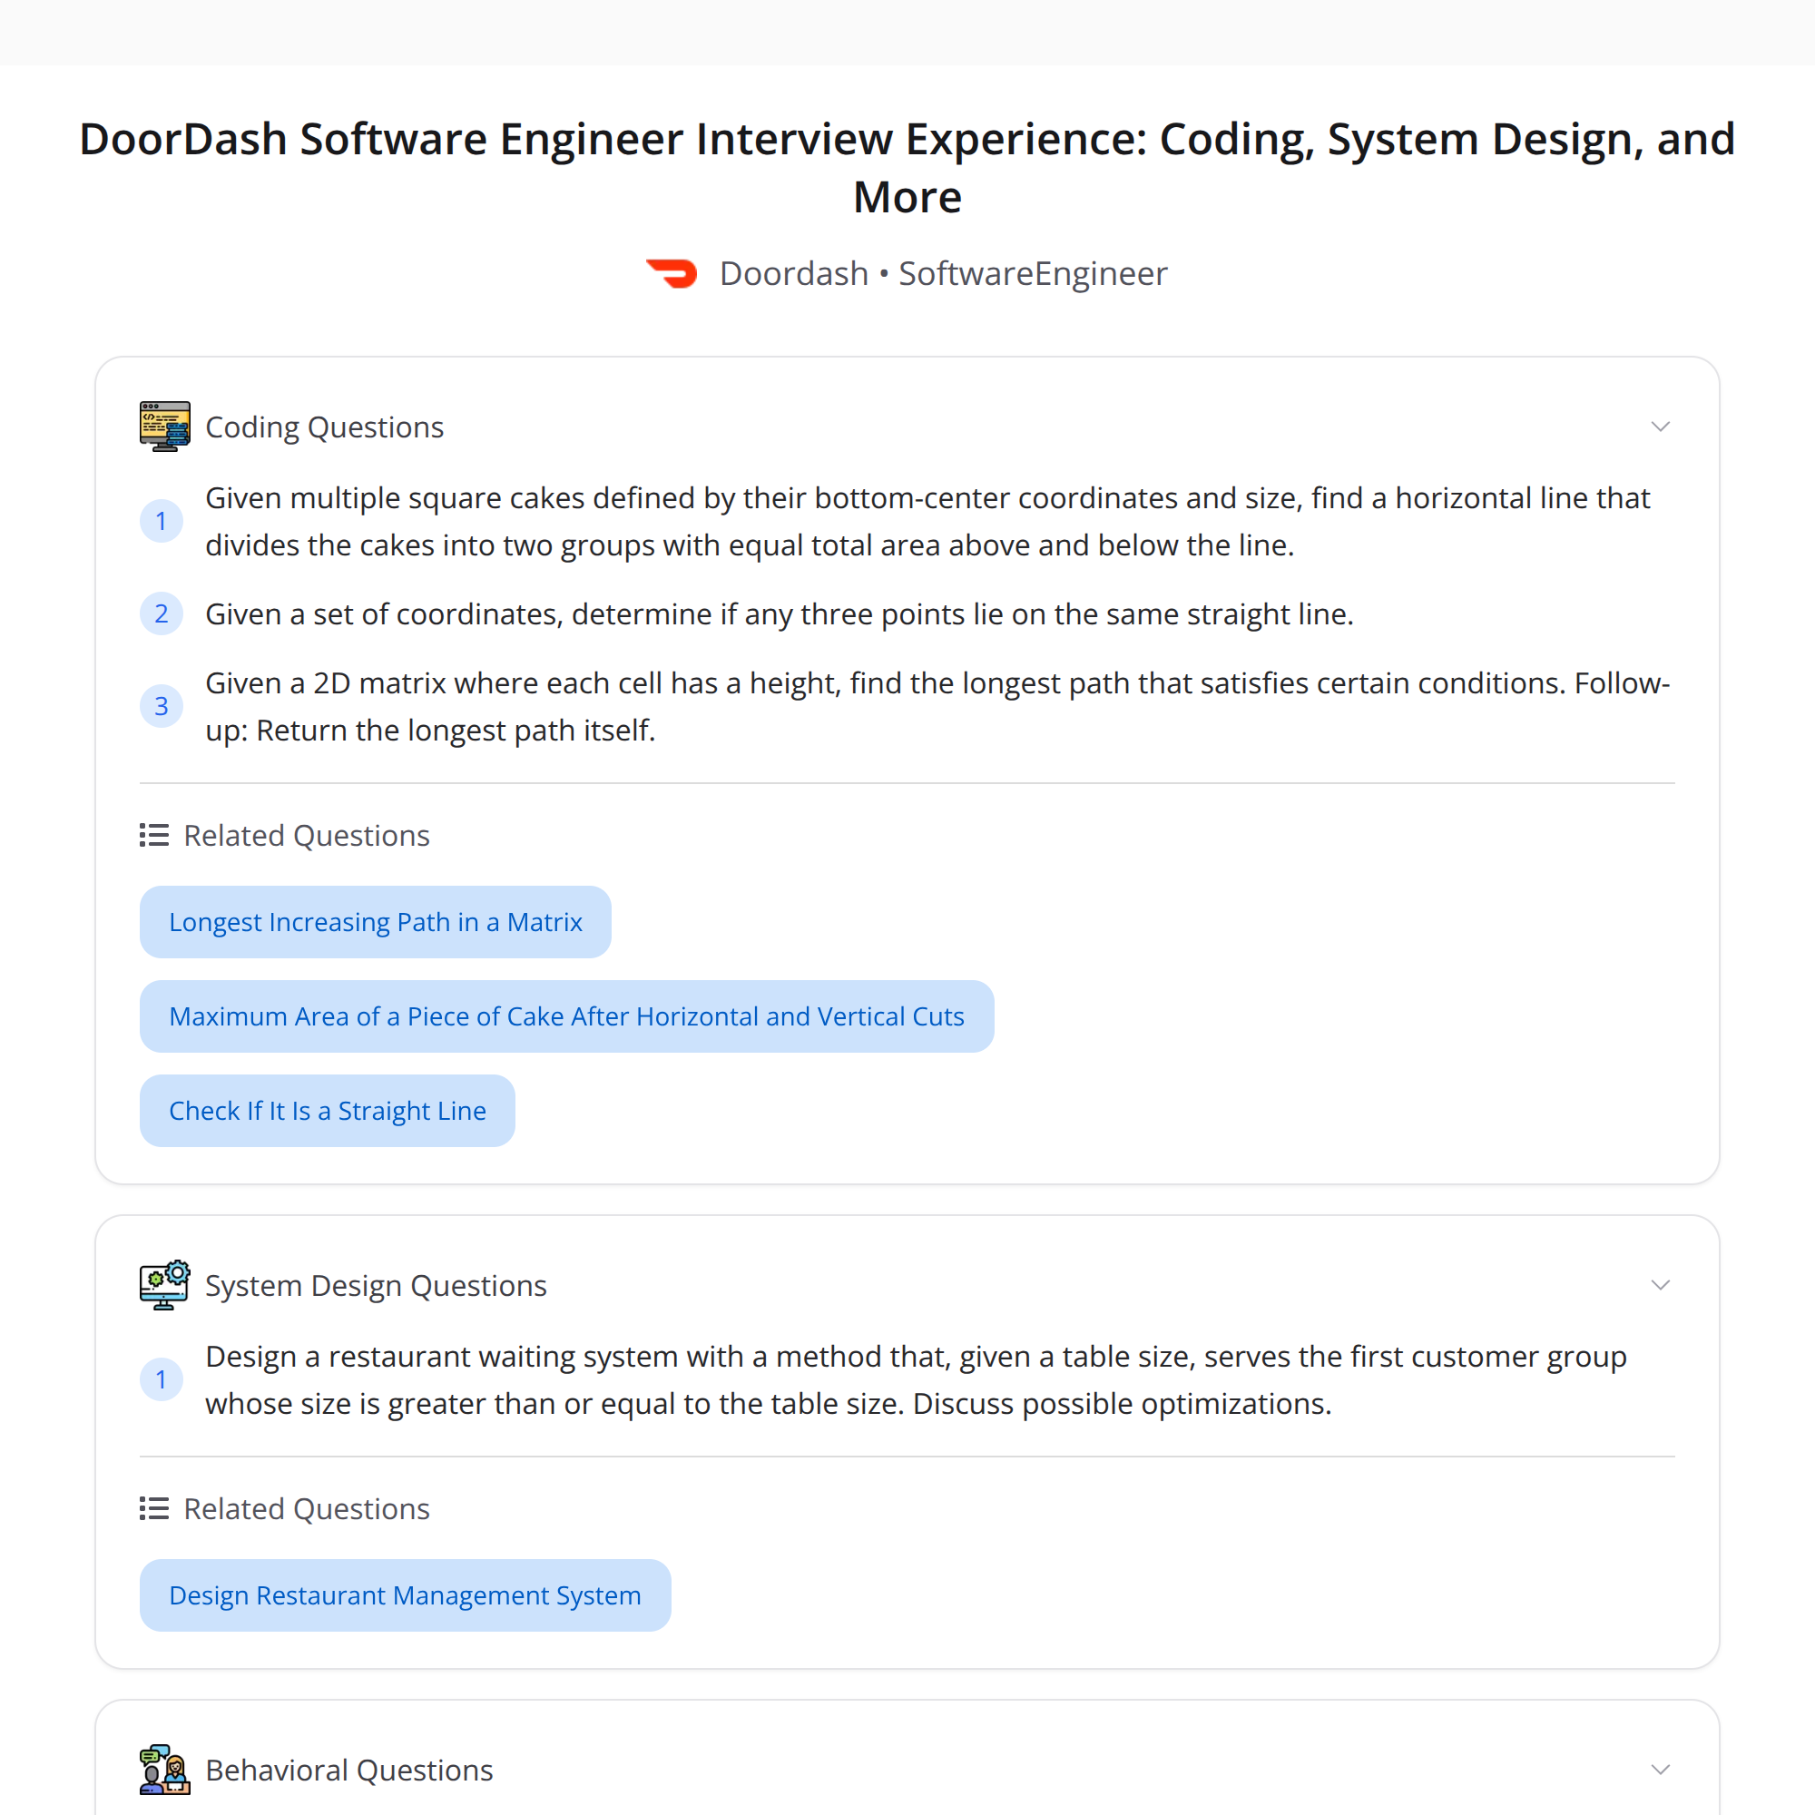Click the list icon beside Related Questions under System Design
This screenshot has width=1815, height=1815.
pos(154,1509)
